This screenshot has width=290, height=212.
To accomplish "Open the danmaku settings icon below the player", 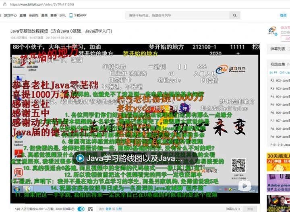I will coord(91,209).
